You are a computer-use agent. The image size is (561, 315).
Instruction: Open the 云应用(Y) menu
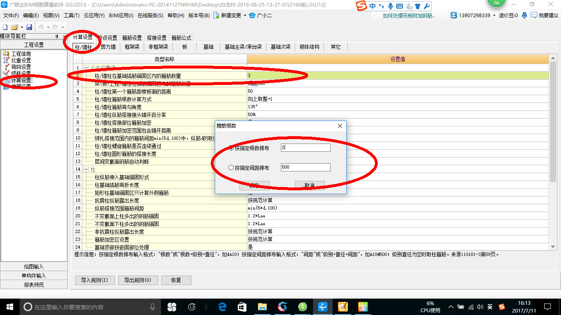pyautogui.click(x=94, y=16)
